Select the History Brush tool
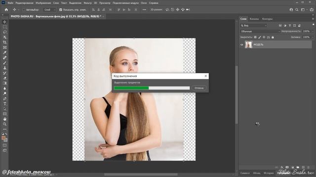316x177 pixels. point(4,73)
